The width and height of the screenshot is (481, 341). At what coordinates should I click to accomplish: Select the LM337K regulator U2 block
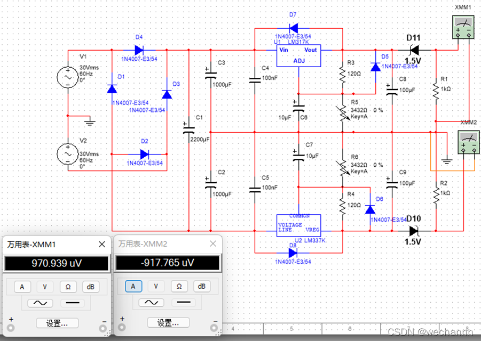(299, 225)
